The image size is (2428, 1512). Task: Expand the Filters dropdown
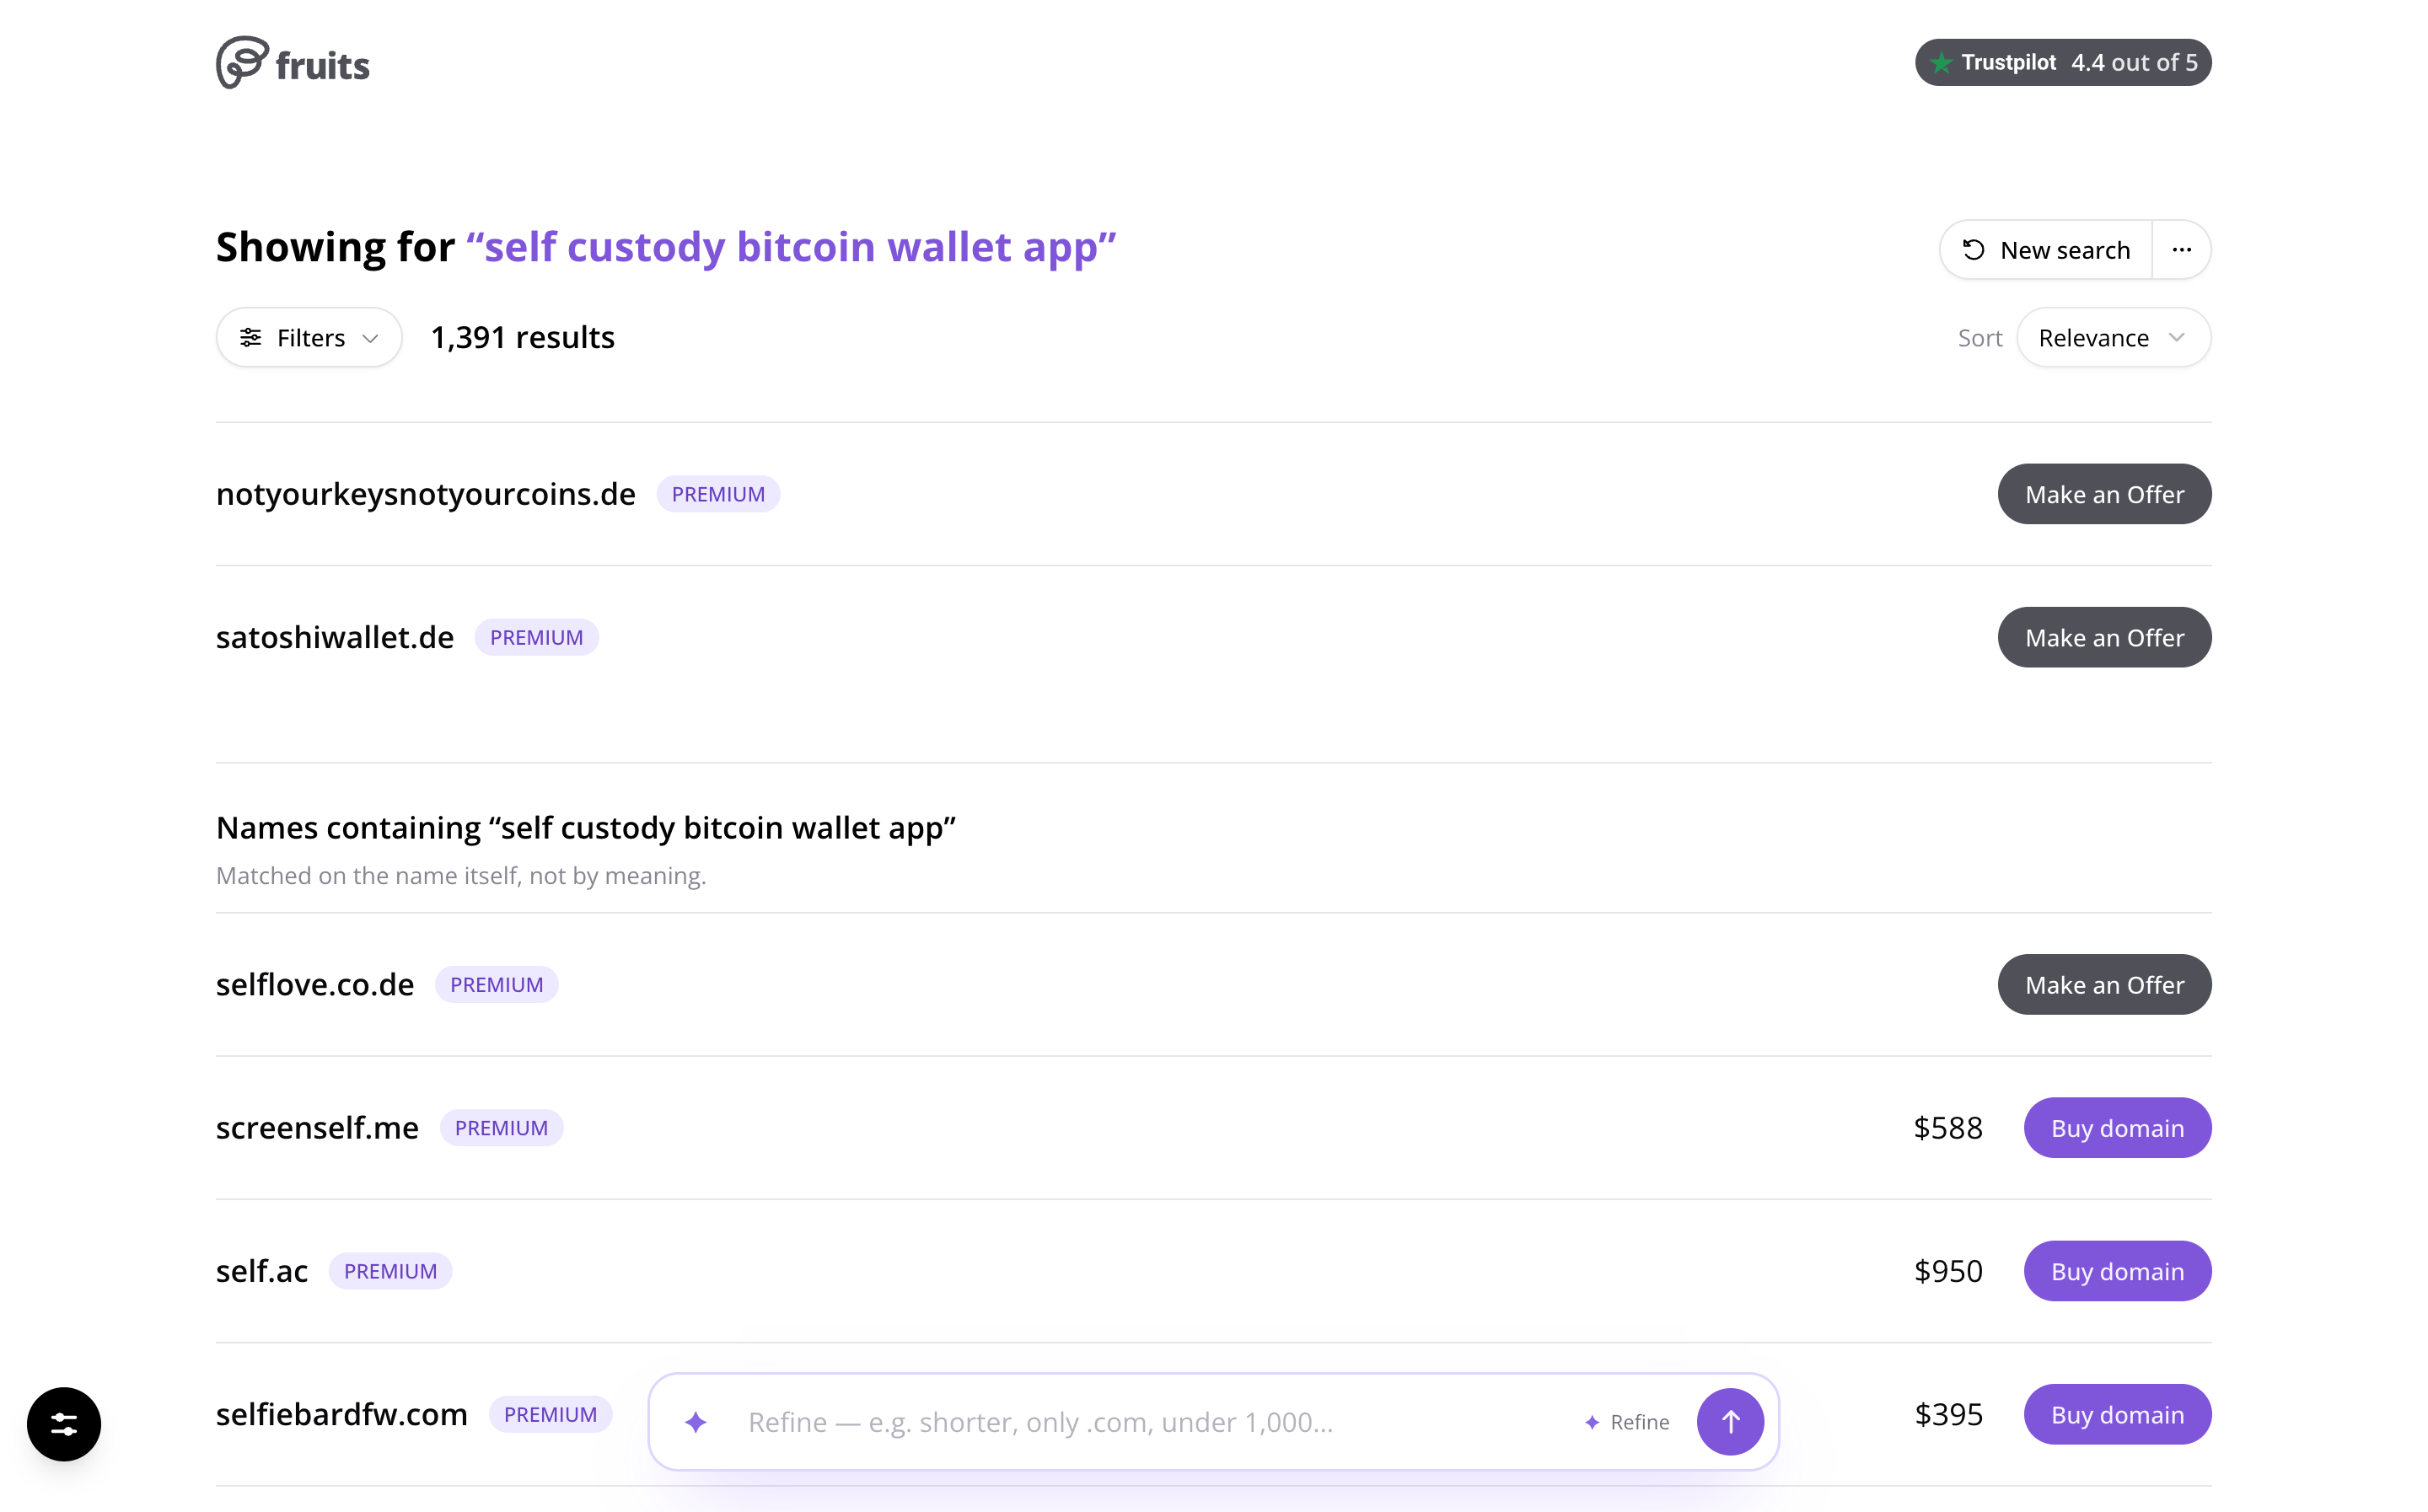[309, 338]
